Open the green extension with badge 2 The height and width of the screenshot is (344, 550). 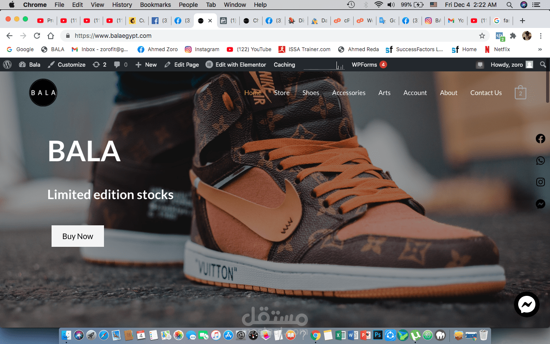(500, 37)
